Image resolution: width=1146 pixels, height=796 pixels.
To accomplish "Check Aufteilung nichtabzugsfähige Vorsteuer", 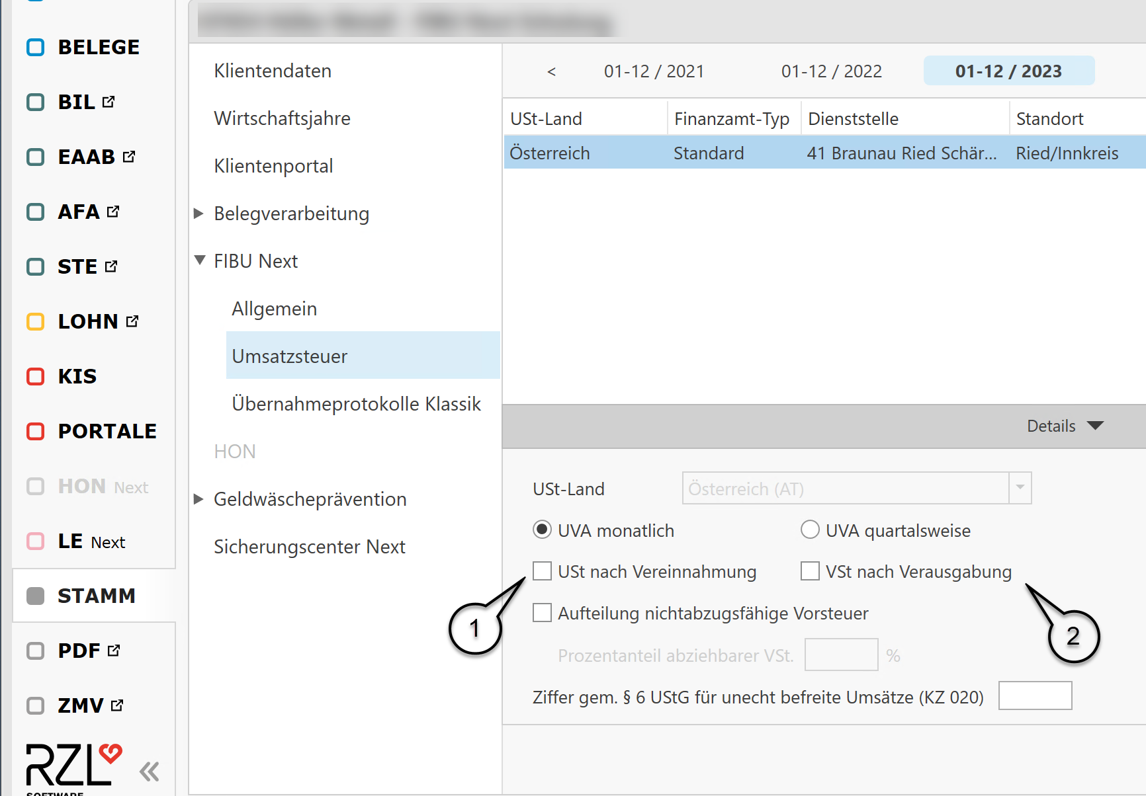I will [x=542, y=613].
